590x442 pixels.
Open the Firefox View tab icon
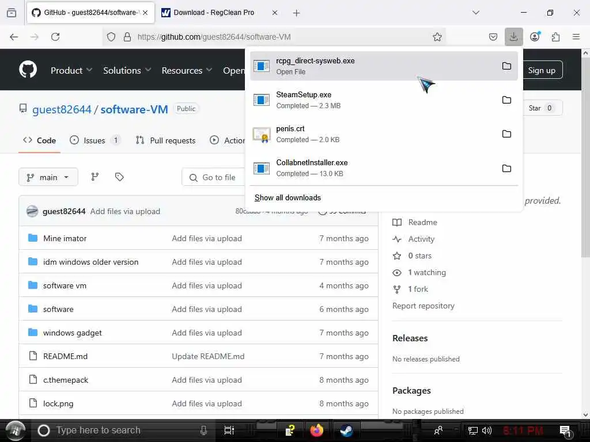(x=12, y=13)
